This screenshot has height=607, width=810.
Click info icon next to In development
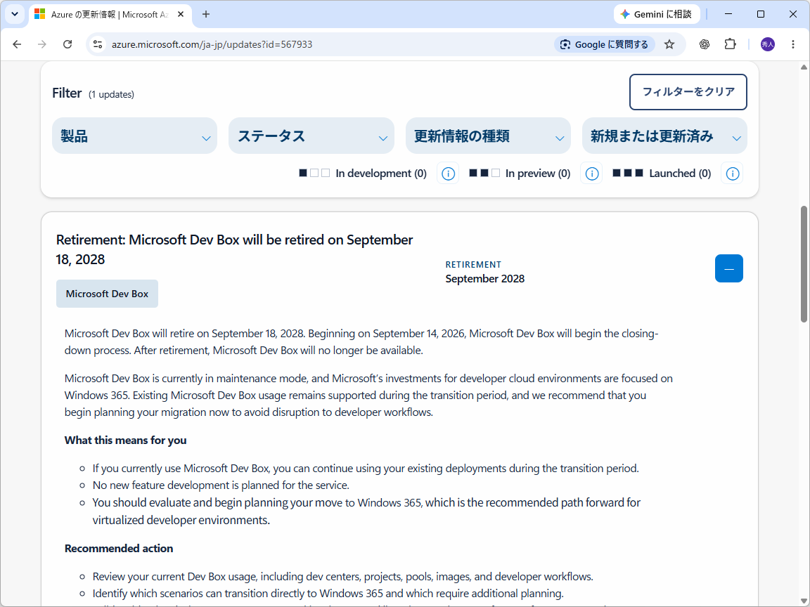448,174
